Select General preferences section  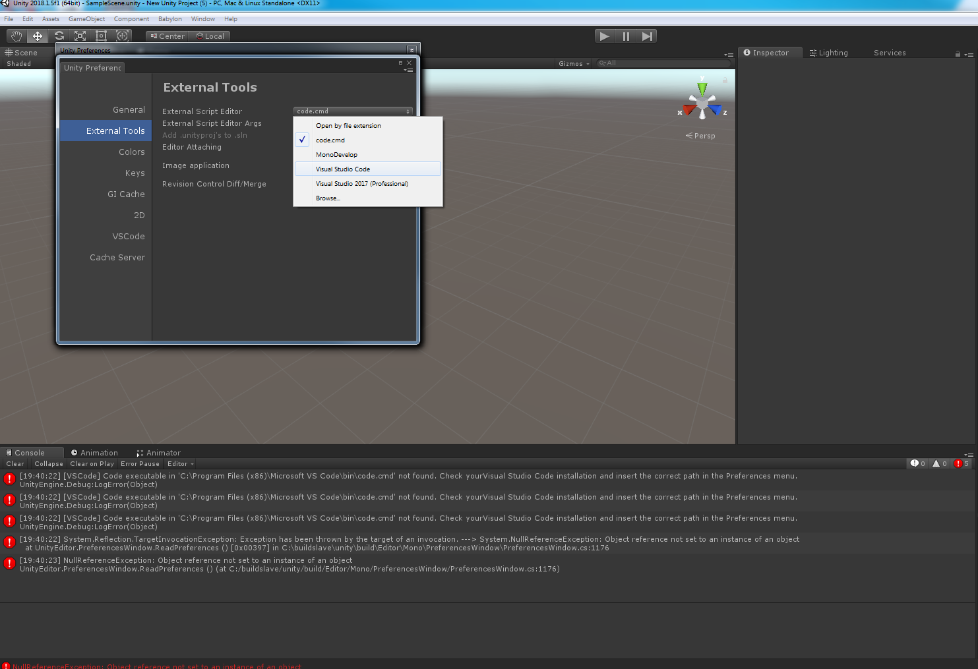[x=106, y=110]
